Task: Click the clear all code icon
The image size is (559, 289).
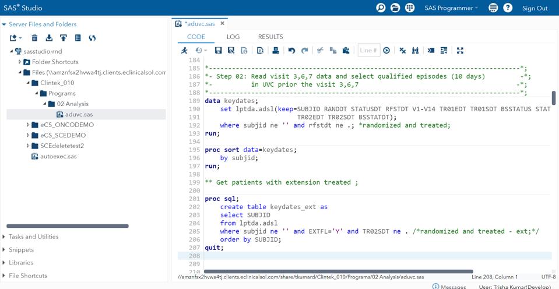Action: pos(403,50)
